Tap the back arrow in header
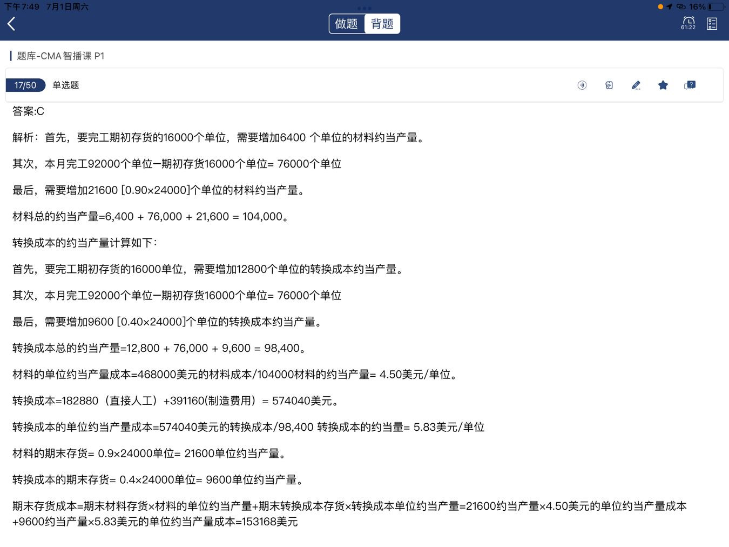The height and width of the screenshot is (547, 729). click(x=12, y=24)
